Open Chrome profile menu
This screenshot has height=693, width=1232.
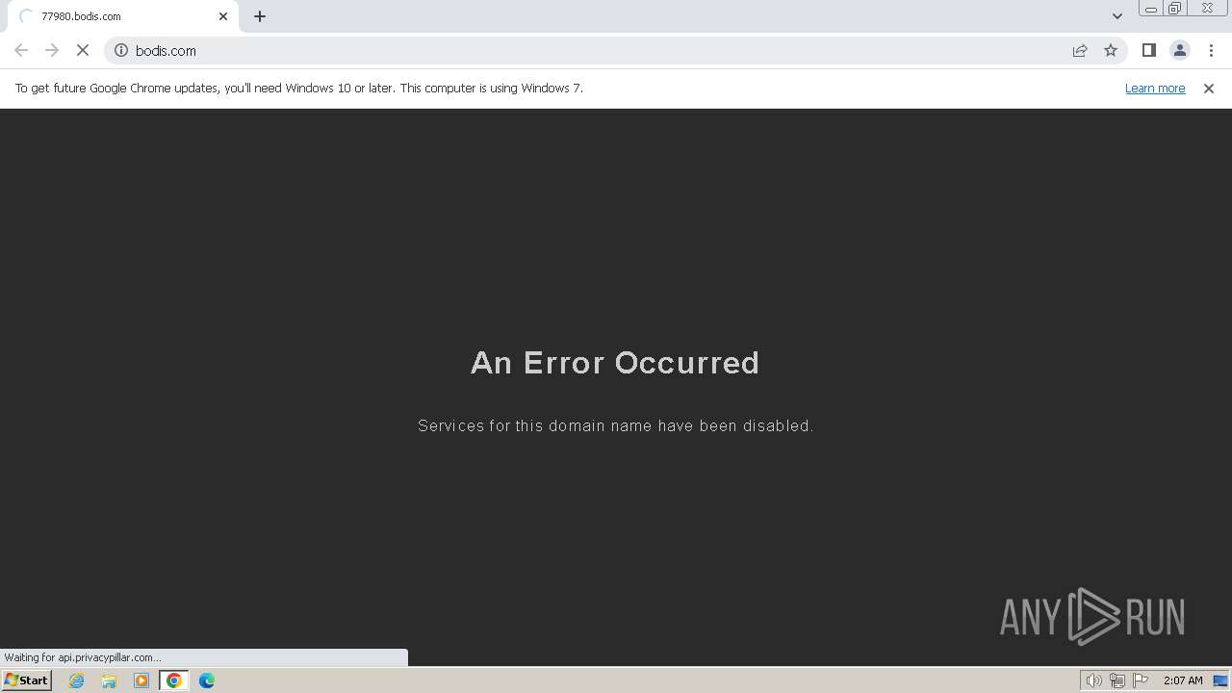tap(1179, 50)
